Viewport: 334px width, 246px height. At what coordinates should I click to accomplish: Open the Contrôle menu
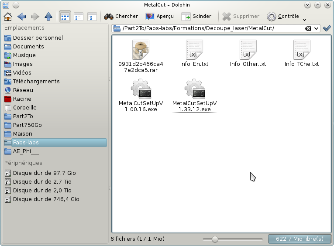click(x=283, y=17)
